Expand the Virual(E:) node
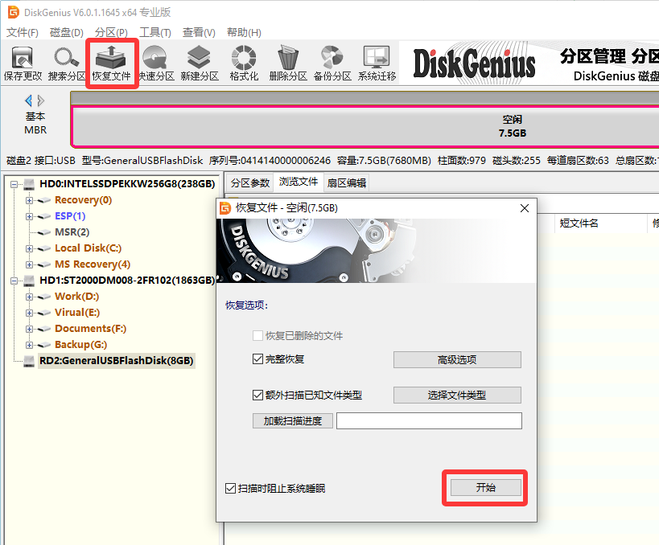Image resolution: width=659 pixels, height=545 pixels. click(29, 313)
